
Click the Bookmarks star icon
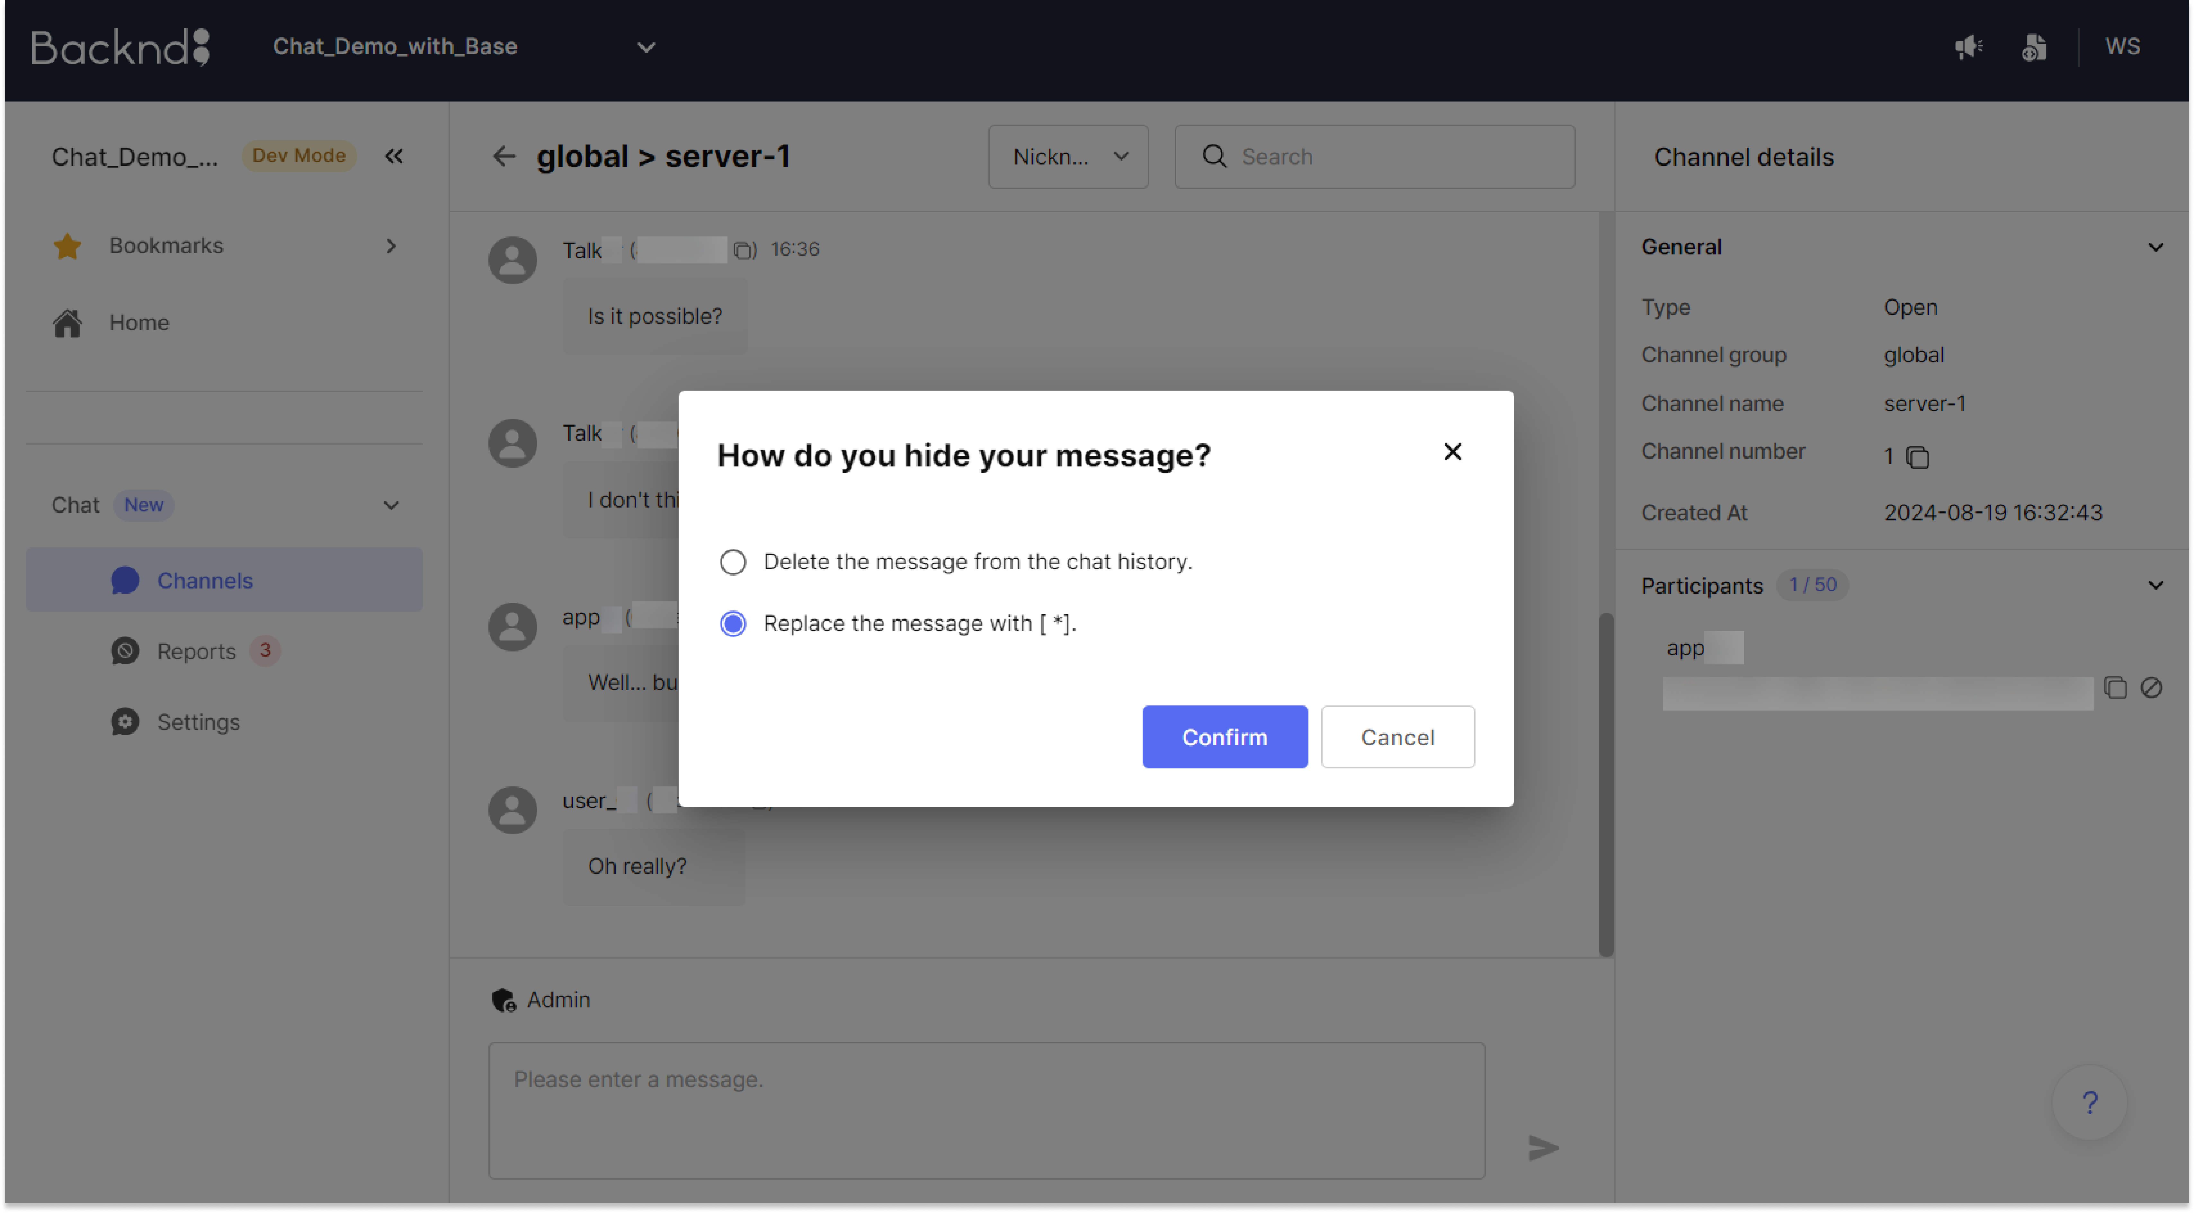click(67, 246)
